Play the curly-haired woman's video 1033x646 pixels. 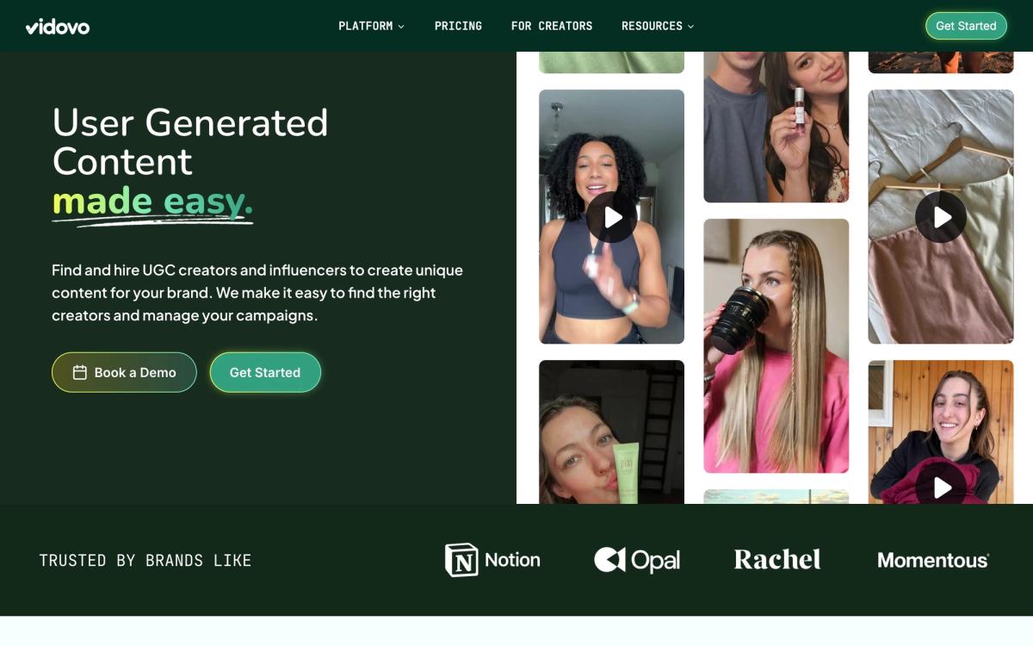pos(612,217)
